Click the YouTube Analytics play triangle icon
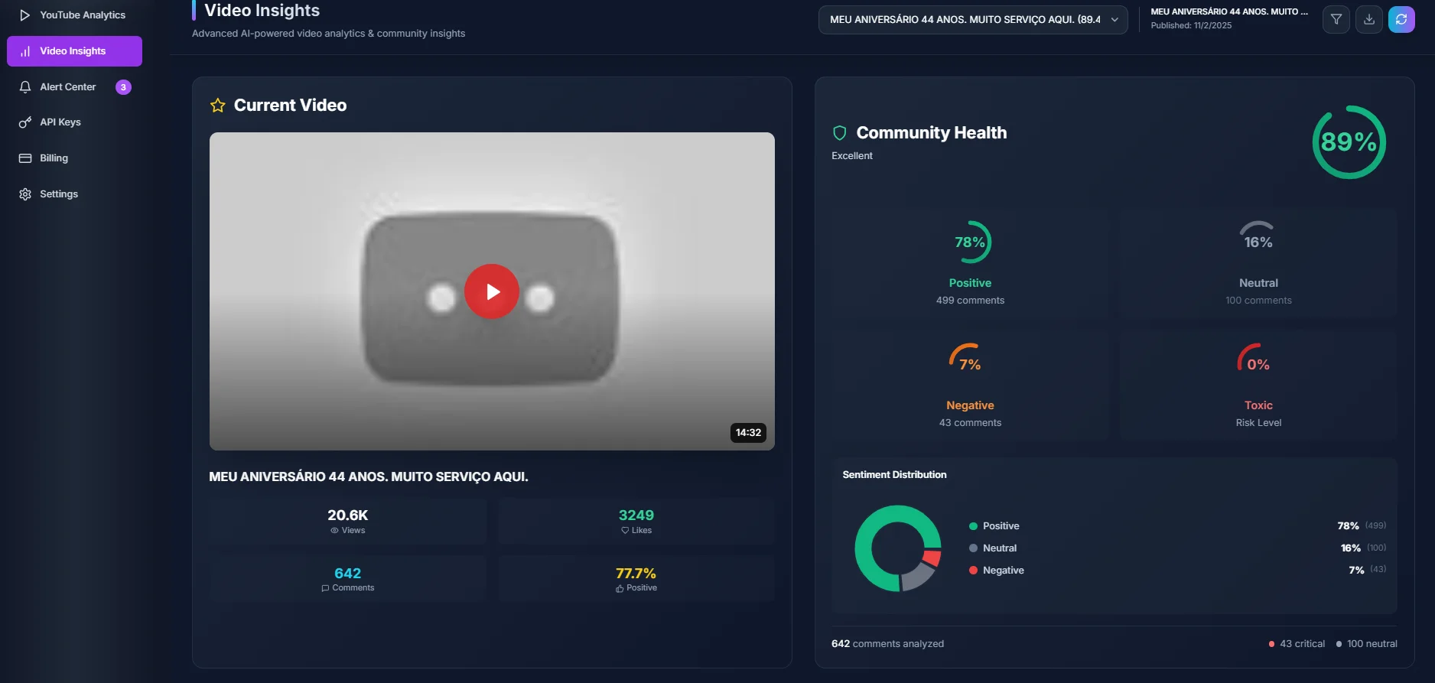Viewport: 1435px width, 683px height. tap(24, 15)
